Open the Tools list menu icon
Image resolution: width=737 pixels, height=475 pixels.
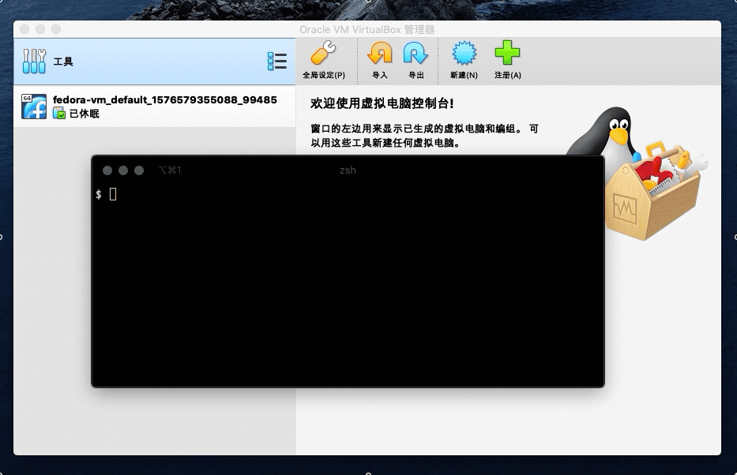pos(276,61)
